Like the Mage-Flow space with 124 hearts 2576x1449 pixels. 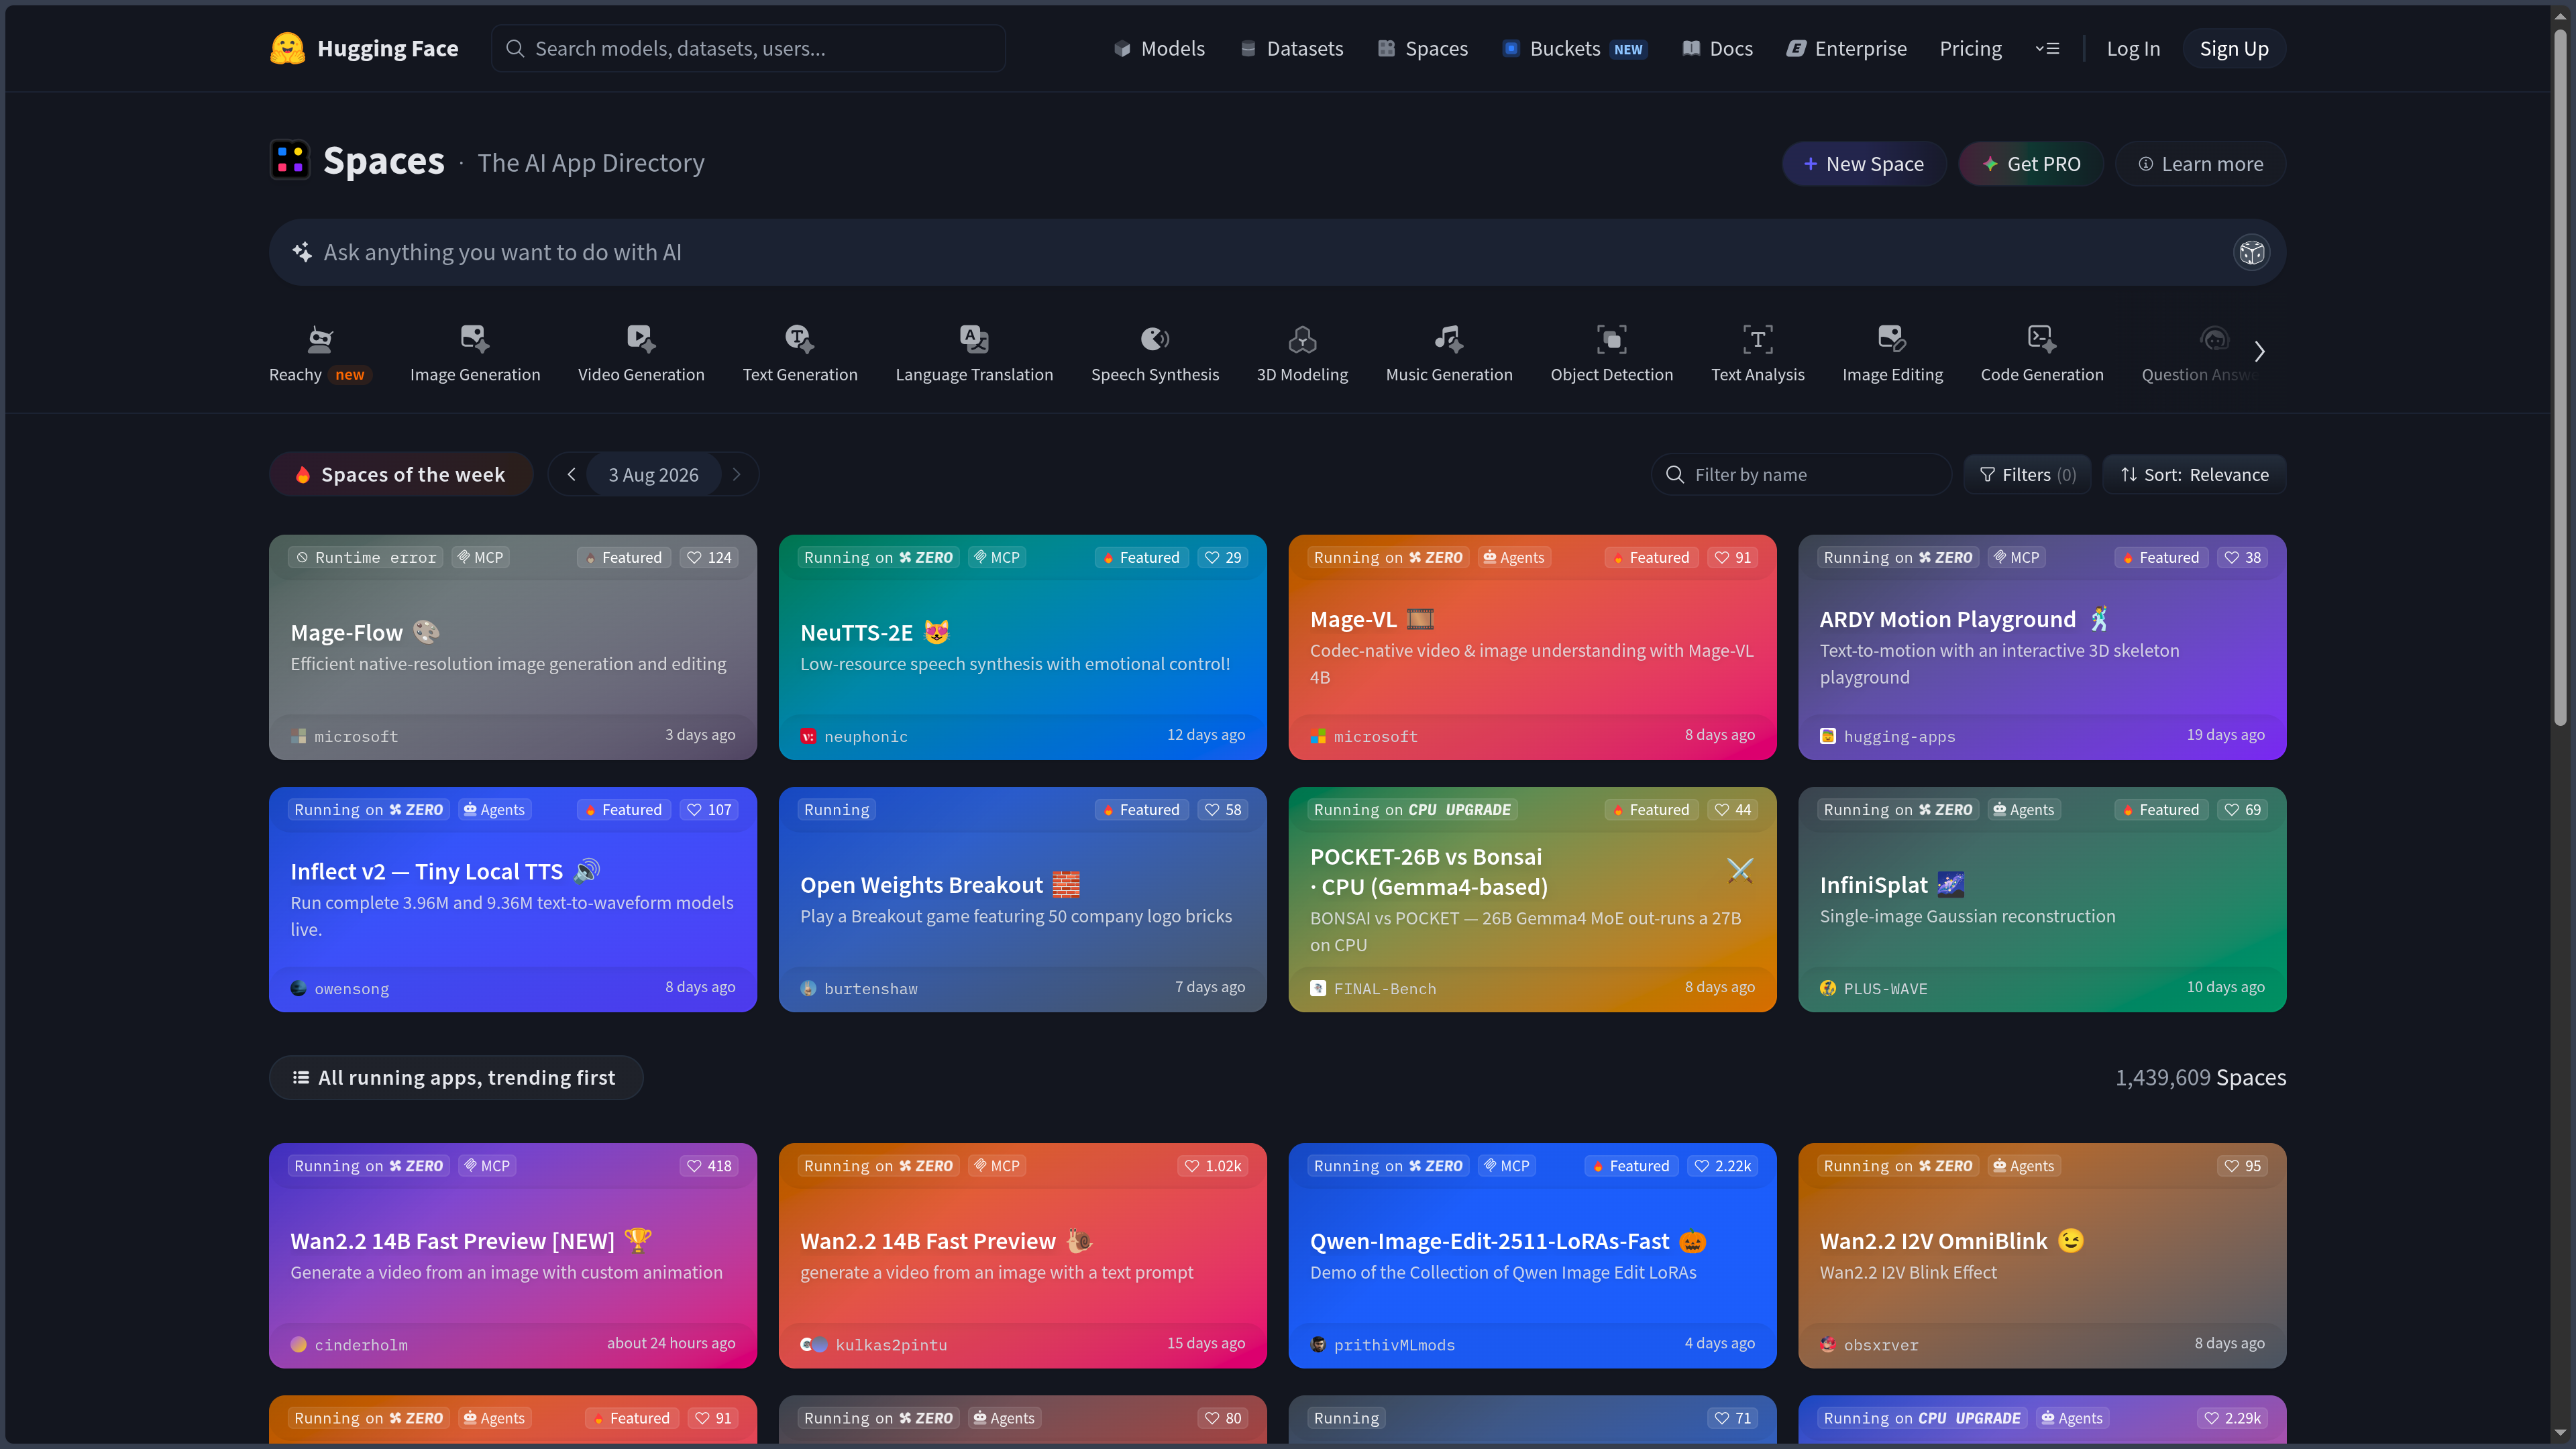(709, 557)
